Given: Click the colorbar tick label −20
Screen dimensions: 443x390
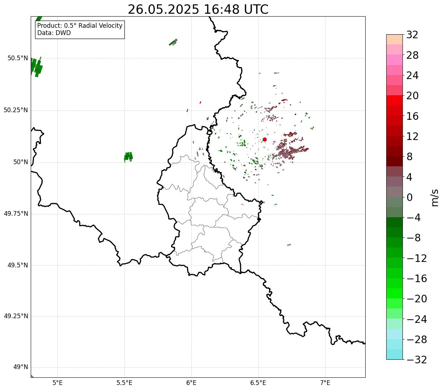Looking at the screenshot, I should click(417, 299).
